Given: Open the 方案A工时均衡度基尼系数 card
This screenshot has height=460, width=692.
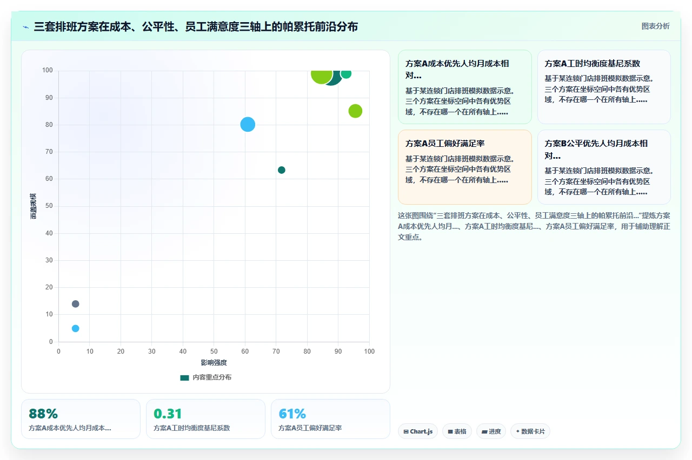Looking at the screenshot, I should 604,87.
